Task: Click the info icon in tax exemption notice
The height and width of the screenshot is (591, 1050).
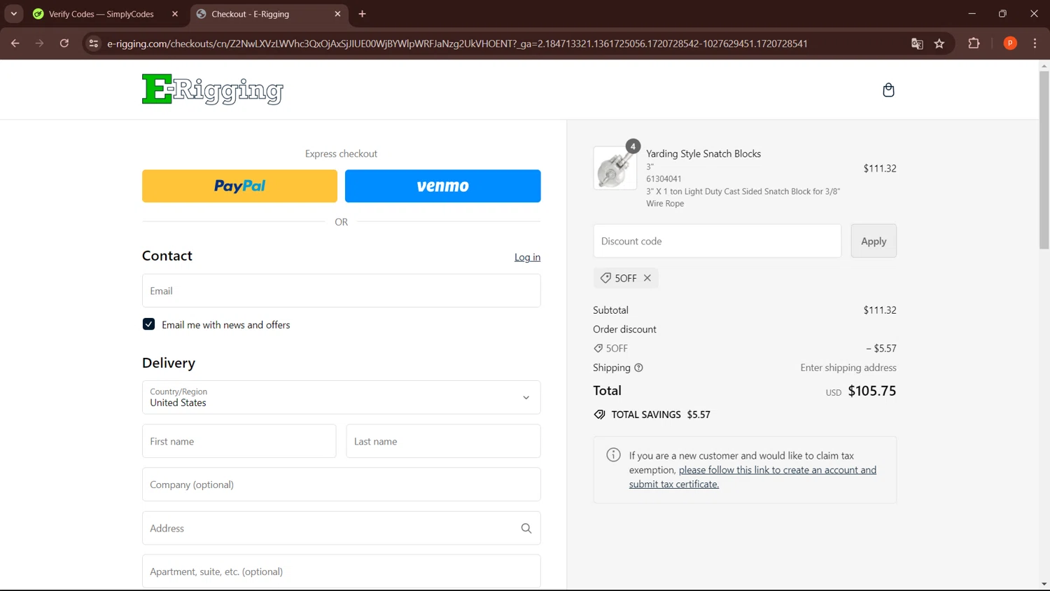Action: [614, 455]
